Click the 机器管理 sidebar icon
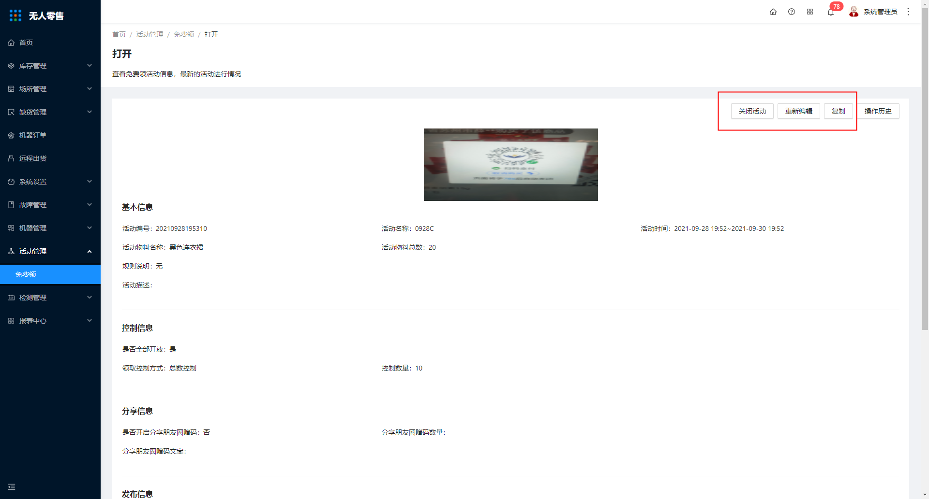 (x=11, y=228)
